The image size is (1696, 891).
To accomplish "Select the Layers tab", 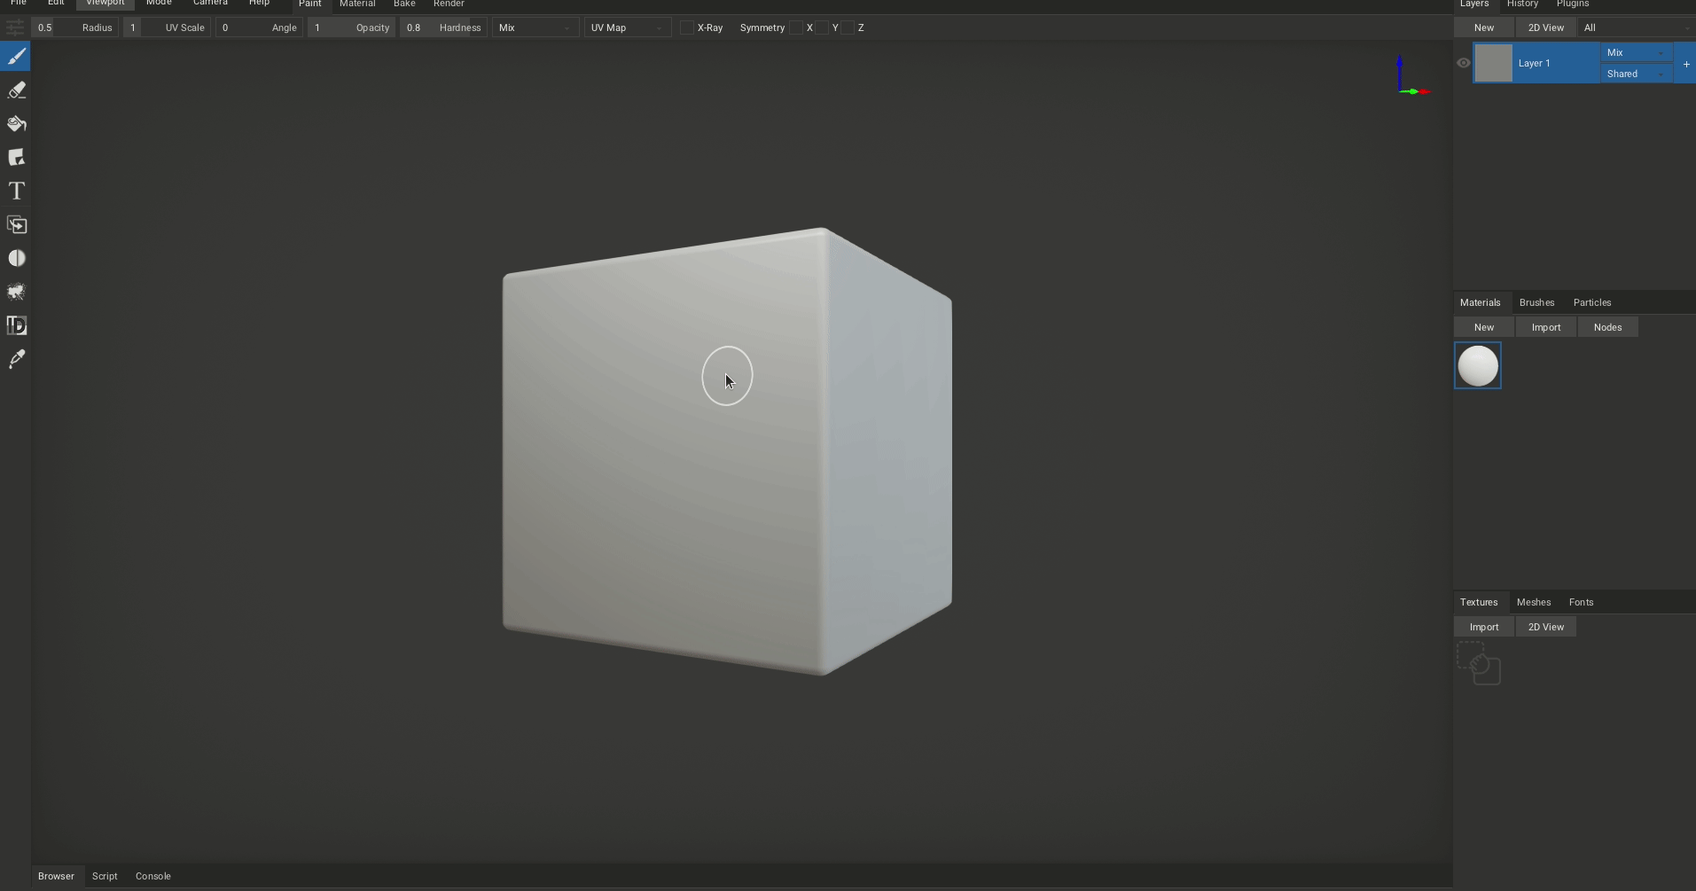I will 1474,4.
